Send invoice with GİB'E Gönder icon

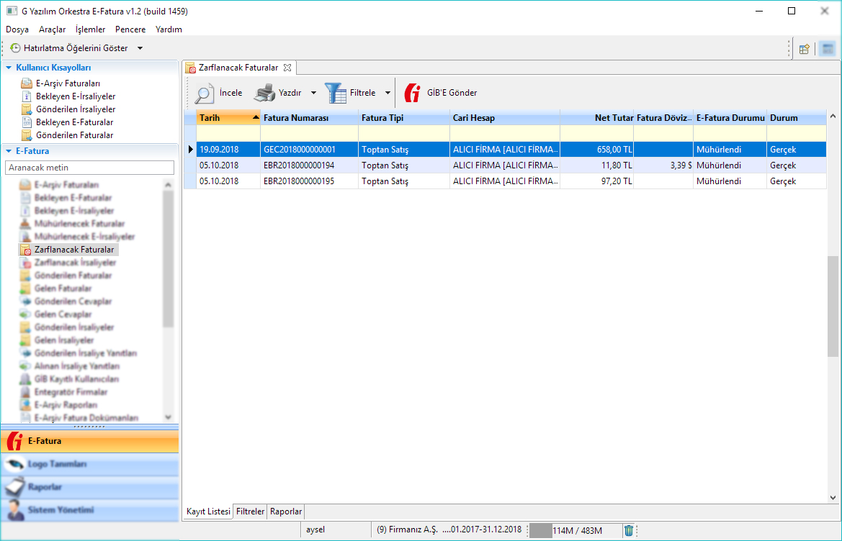[x=413, y=93]
